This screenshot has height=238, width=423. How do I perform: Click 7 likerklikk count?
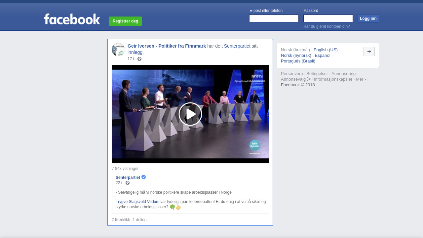121,220
